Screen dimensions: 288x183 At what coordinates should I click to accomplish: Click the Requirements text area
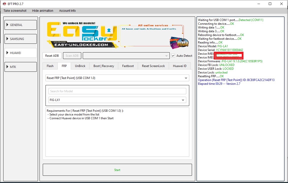click(x=117, y=132)
